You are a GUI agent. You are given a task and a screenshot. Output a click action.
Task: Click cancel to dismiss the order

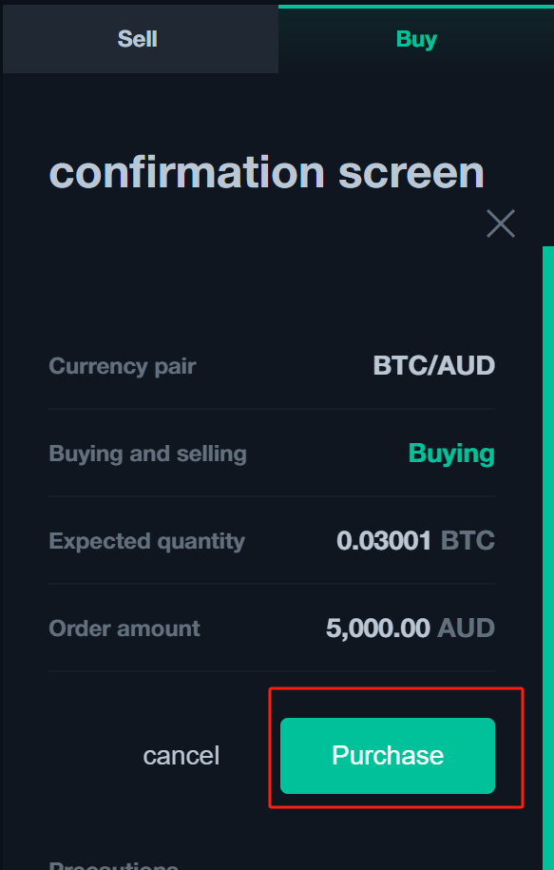click(x=181, y=755)
